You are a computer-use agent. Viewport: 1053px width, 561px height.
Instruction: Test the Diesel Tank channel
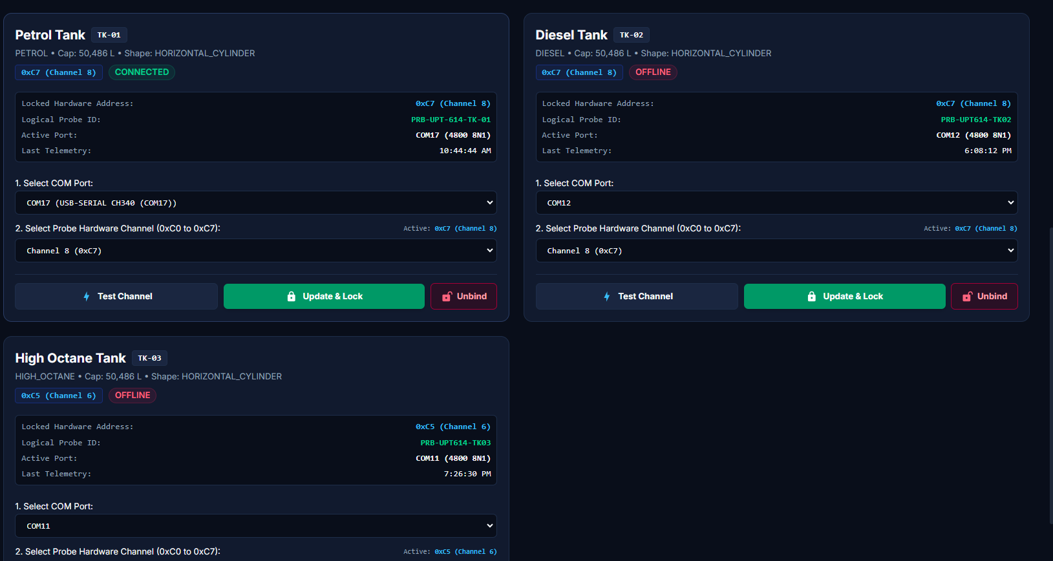click(x=637, y=297)
